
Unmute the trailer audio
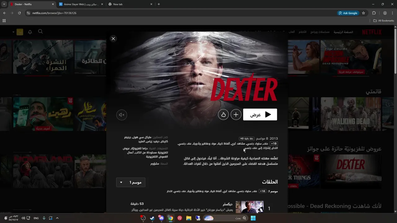[122, 115]
